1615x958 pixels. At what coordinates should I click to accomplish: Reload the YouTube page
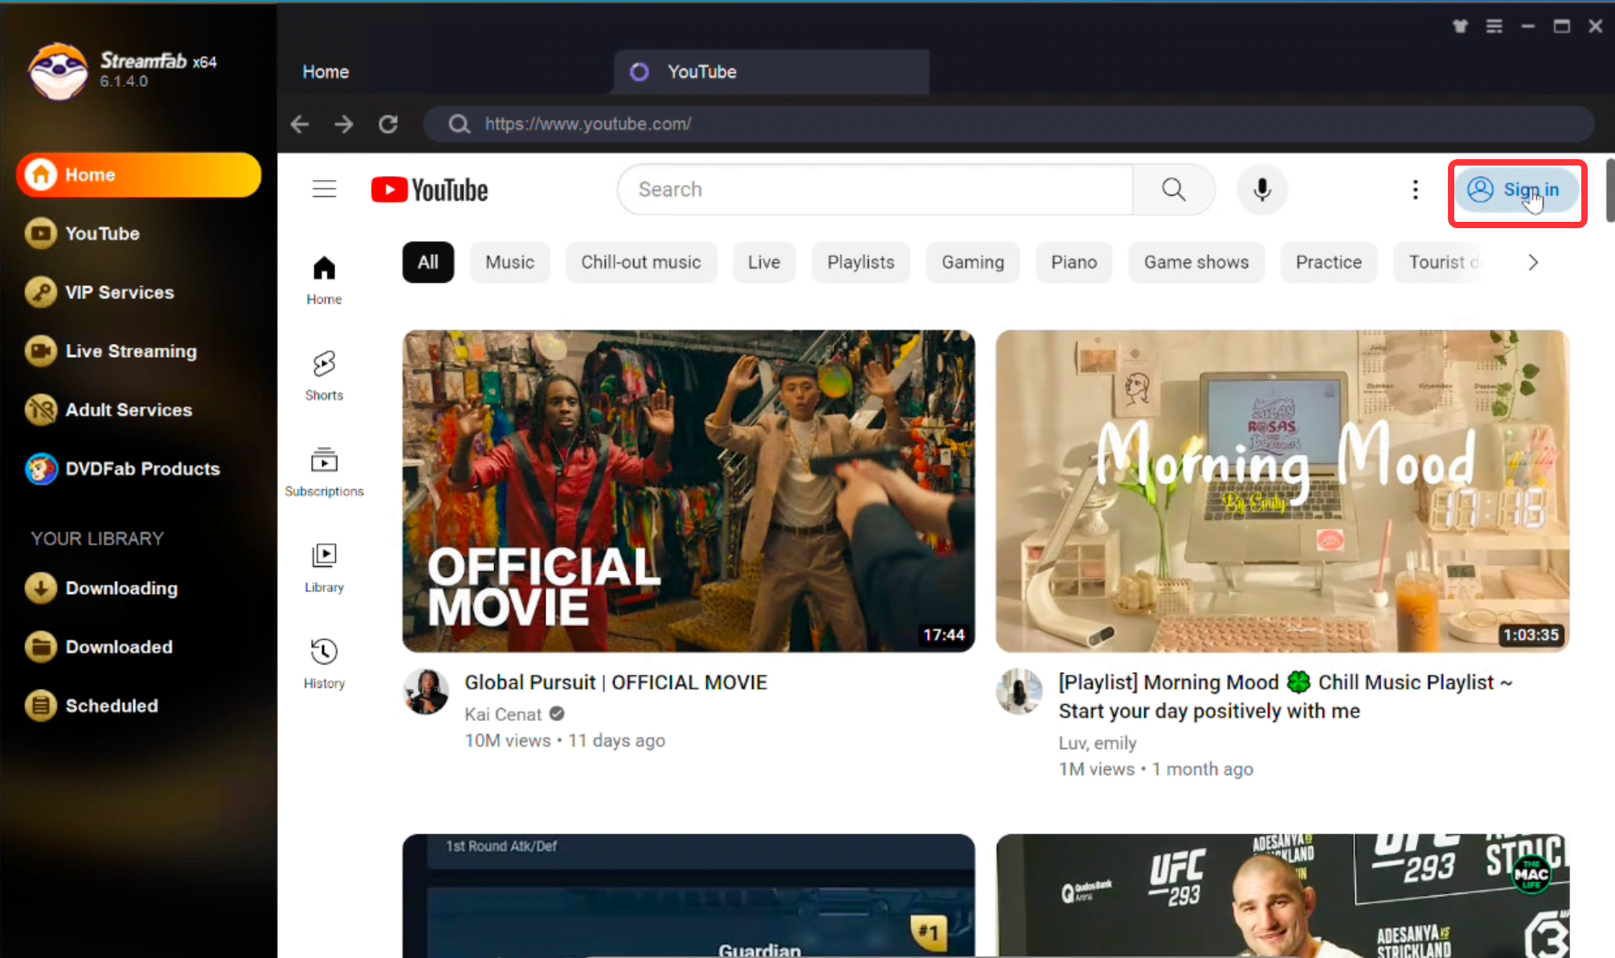click(388, 124)
